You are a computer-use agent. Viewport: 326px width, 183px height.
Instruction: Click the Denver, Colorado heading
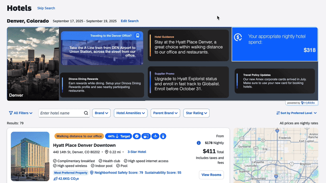tap(28, 21)
